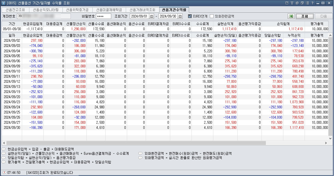This screenshot has width=334, height=176.
Task: Open the 선옵손익모니터링 tab
Action: tap(46, 10)
